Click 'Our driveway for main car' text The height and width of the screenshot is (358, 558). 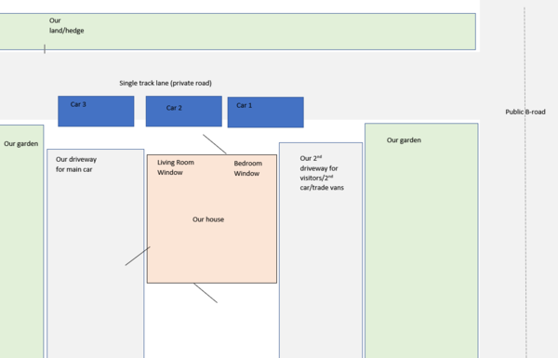point(76,165)
